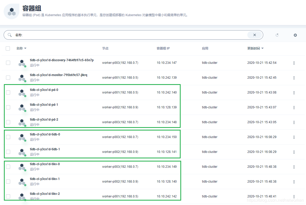Open more actions for tidb-1 pod
Viewport: 306px width, 205px height.
point(294,152)
